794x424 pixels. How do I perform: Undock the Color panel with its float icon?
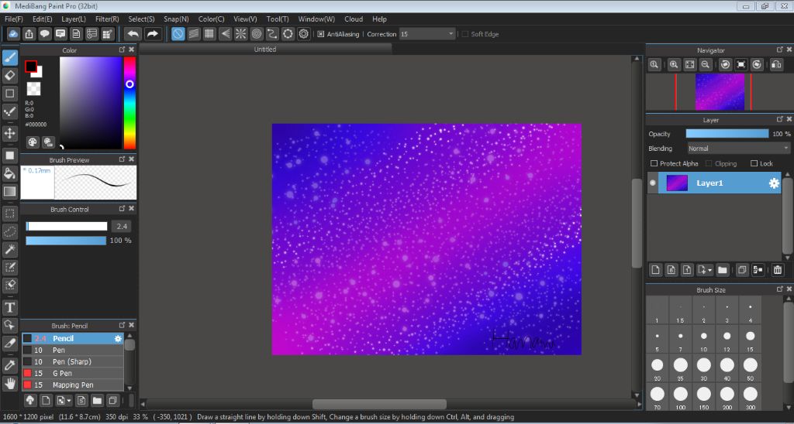pyautogui.click(x=122, y=50)
